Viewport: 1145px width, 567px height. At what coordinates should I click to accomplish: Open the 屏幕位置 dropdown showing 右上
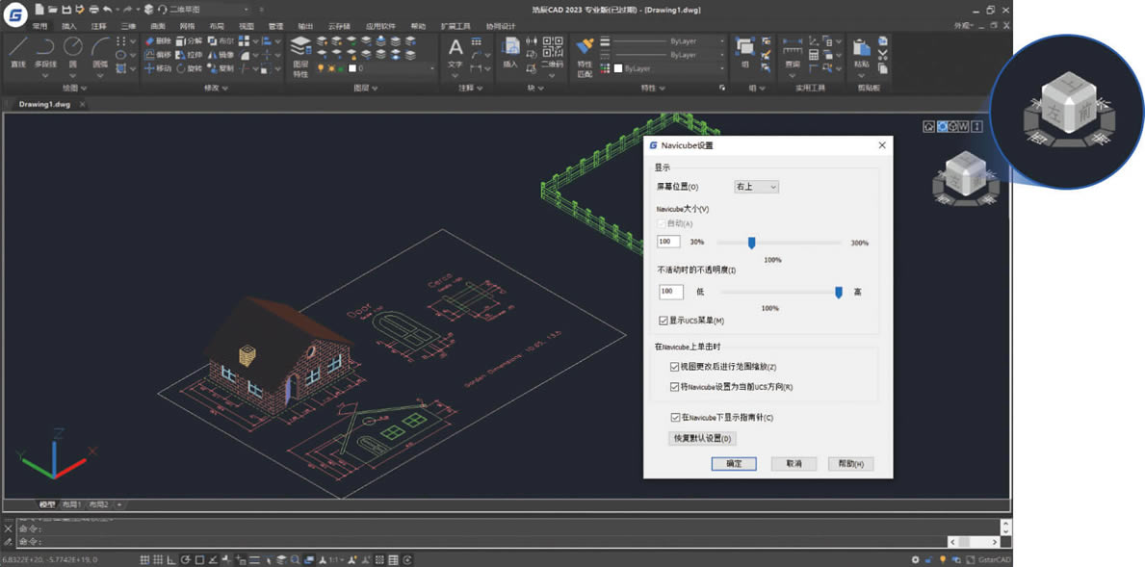pyautogui.click(x=755, y=186)
